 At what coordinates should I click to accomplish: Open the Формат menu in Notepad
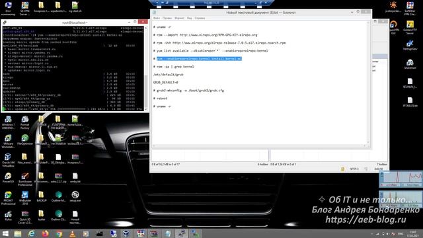coord(179,18)
